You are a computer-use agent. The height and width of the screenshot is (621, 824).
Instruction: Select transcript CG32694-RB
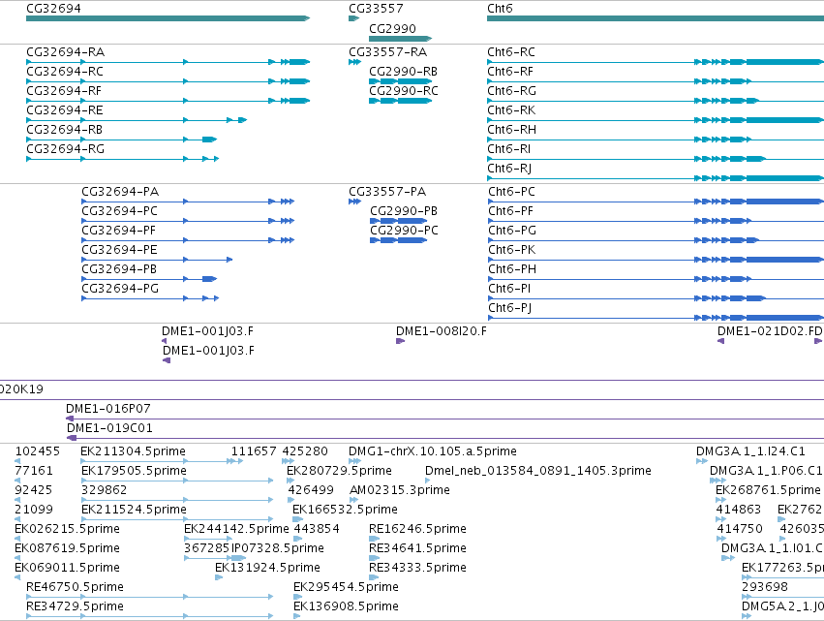(121, 140)
